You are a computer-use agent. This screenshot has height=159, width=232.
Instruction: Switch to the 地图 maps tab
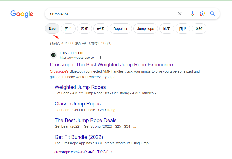tap(166, 29)
